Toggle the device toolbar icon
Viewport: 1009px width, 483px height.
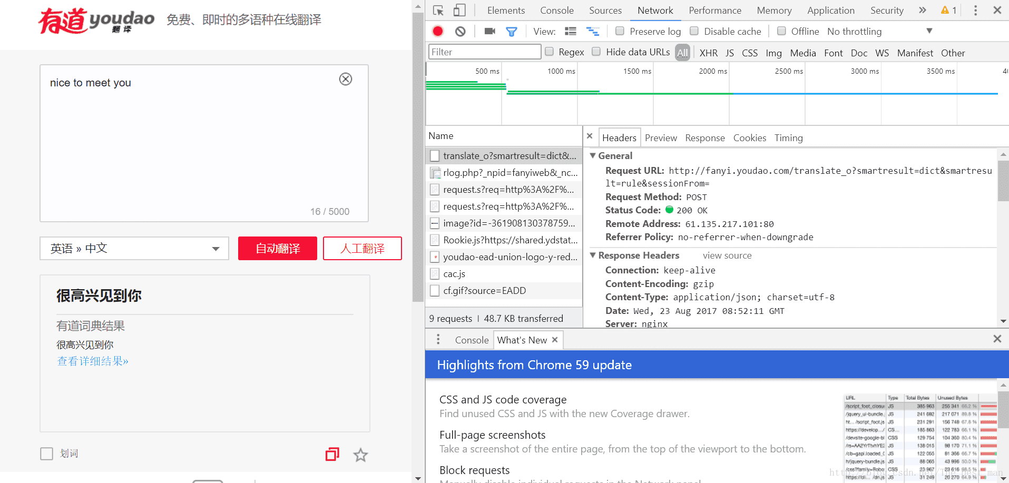point(459,10)
